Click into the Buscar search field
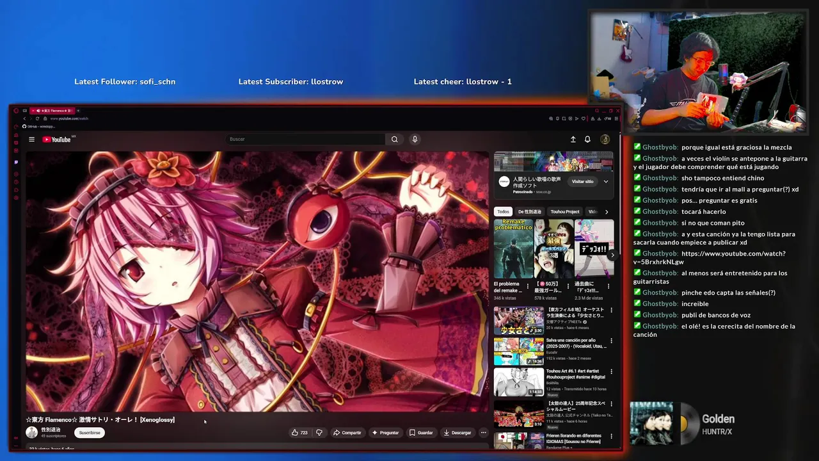819x461 pixels. [305, 139]
